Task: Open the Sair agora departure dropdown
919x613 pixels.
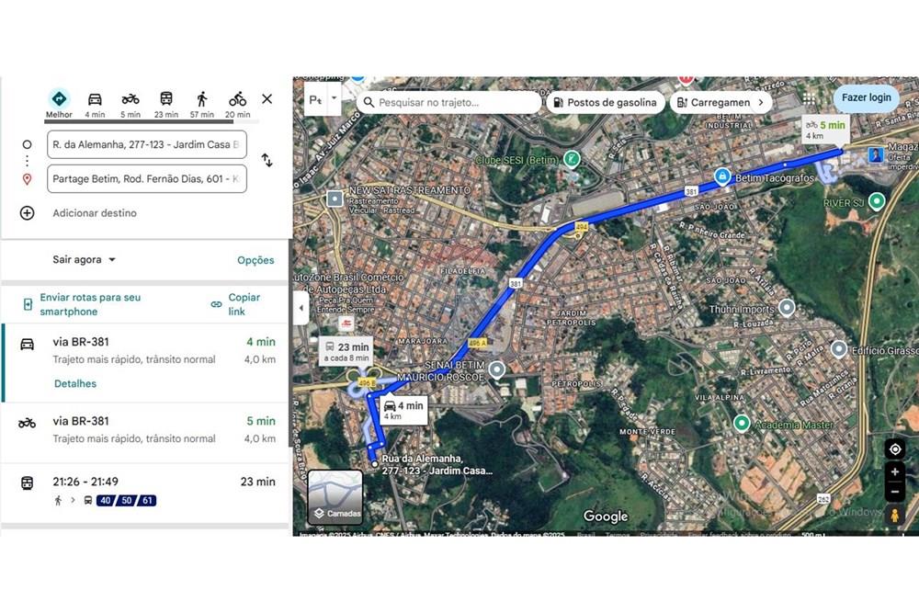Action: pos(85,260)
